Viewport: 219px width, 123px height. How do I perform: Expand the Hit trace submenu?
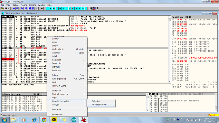[x=67, y=67]
